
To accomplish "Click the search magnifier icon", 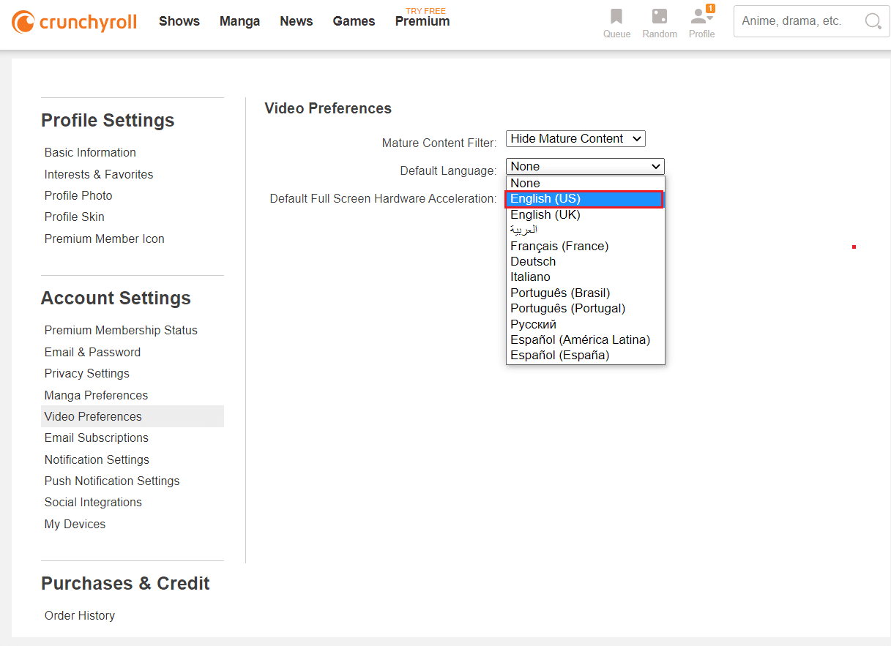I will [873, 21].
